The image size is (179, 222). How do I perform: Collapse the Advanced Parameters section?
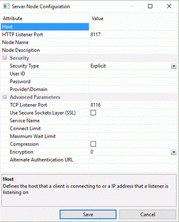5,97
